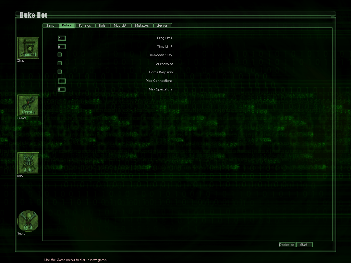Enable the Tournament checkbox

click(60, 63)
